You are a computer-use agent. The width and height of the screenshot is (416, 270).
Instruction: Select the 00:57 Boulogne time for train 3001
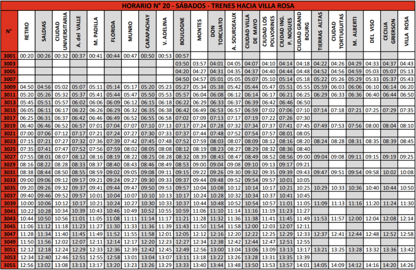(x=182, y=56)
